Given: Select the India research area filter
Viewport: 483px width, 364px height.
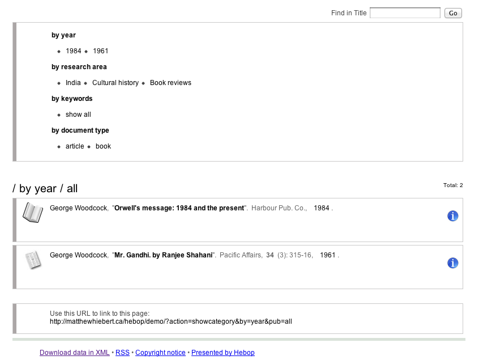Looking at the screenshot, I should click(x=72, y=82).
